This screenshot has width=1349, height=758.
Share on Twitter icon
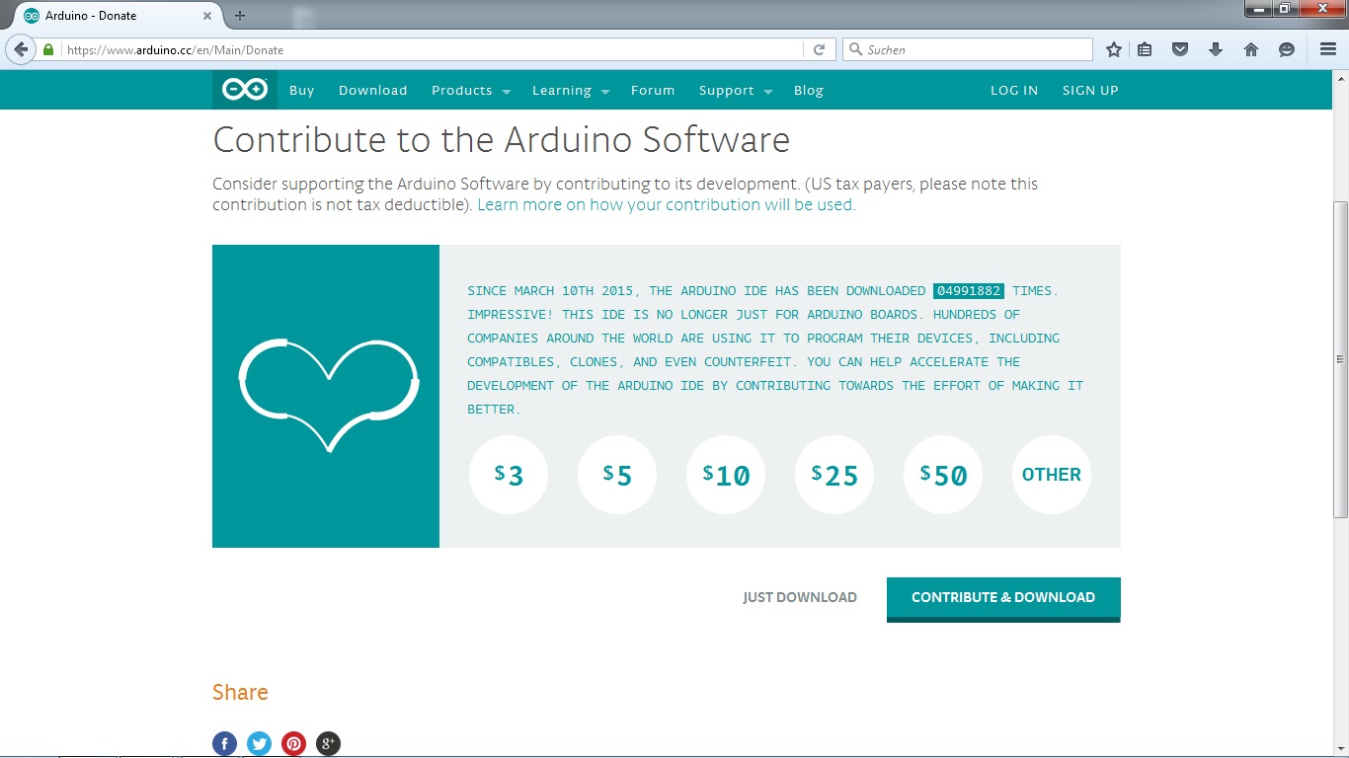(x=260, y=743)
